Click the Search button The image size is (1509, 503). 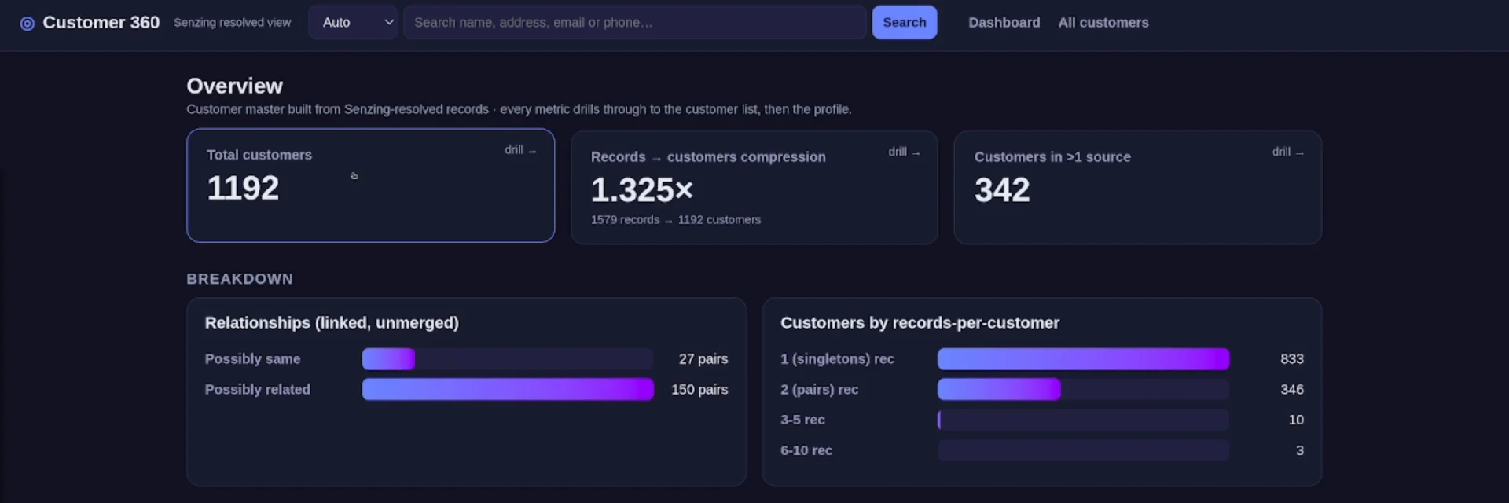pos(905,22)
